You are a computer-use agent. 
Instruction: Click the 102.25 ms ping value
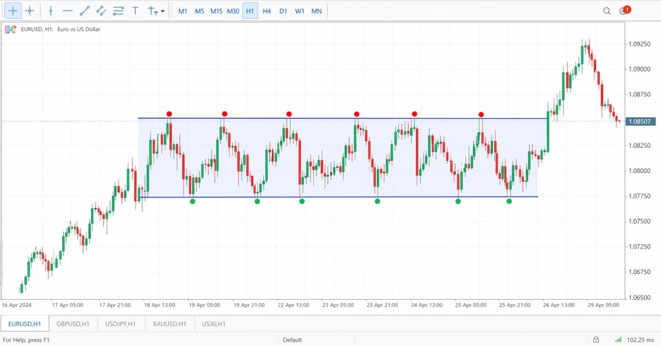coord(641,340)
